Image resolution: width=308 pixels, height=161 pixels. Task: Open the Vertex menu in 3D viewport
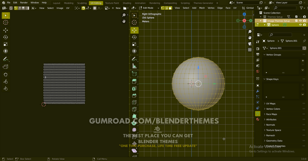(211, 8)
